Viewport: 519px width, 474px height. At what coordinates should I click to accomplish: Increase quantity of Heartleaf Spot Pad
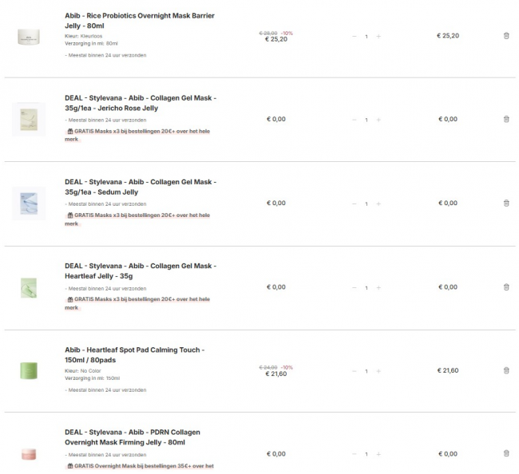(378, 371)
